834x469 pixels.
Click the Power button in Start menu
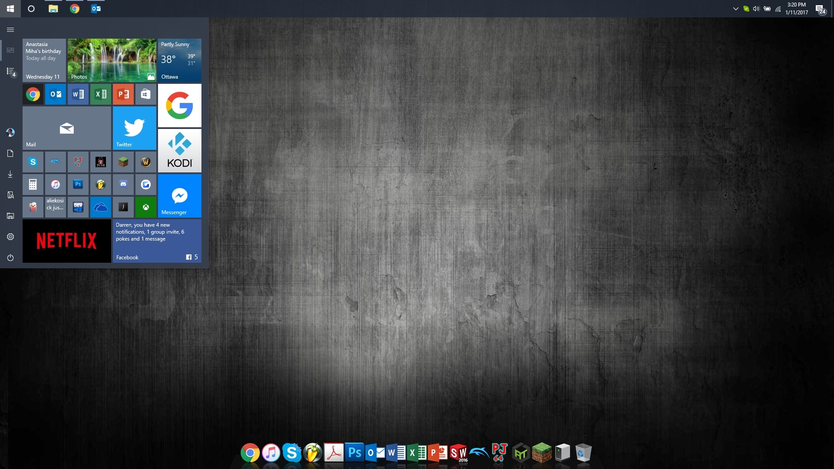tap(10, 258)
